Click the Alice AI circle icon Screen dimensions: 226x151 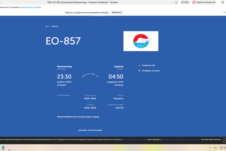tap(194, 2)
